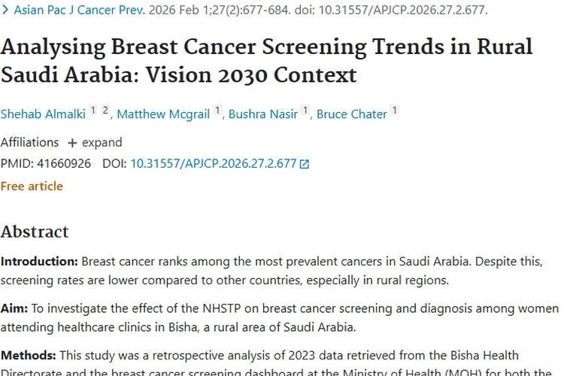The width and height of the screenshot is (564, 376).
Task: Click affiliation superscript 1 after Shehab Almalki
Action: [93, 111]
